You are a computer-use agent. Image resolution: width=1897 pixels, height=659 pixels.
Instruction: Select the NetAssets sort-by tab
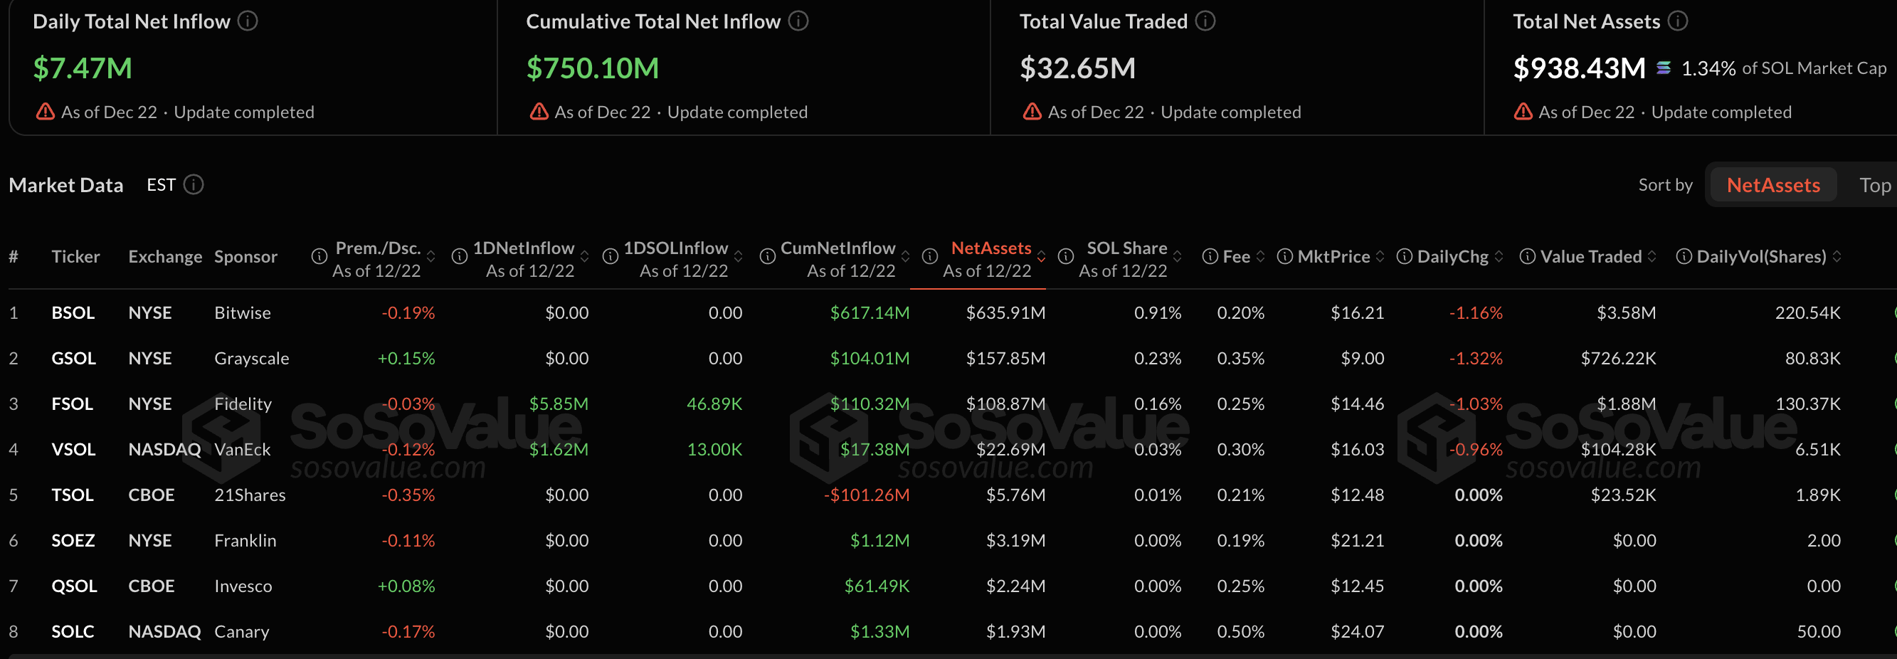pyautogui.click(x=1772, y=185)
